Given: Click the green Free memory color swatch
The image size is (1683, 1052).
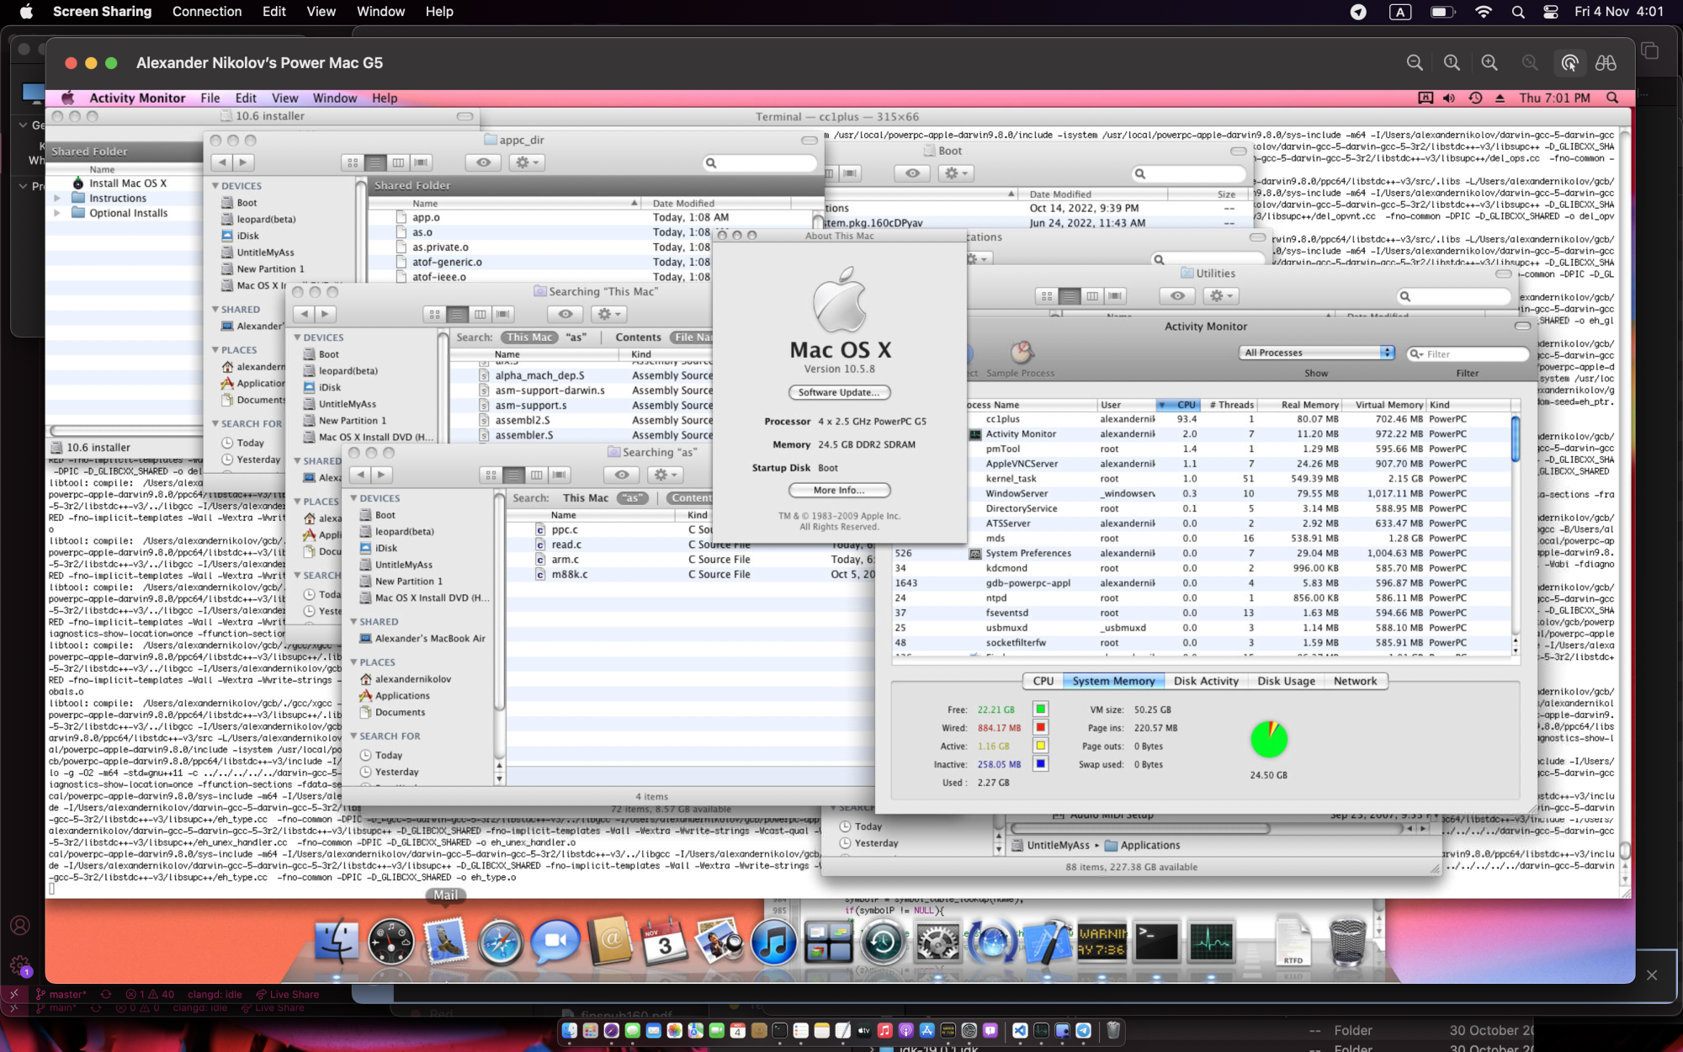Looking at the screenshot, I should 1040,709.
